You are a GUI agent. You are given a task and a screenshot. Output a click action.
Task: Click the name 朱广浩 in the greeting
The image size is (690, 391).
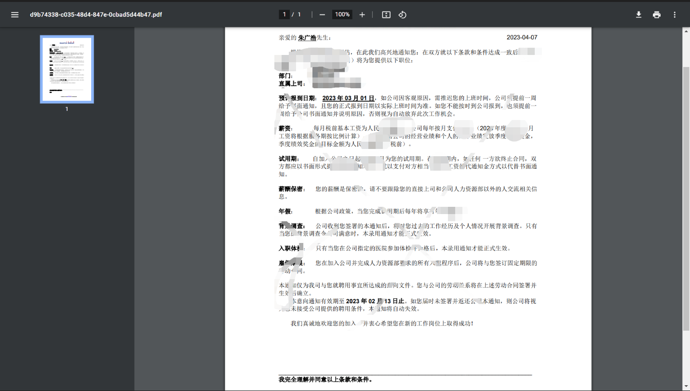(x=307, y=38)
